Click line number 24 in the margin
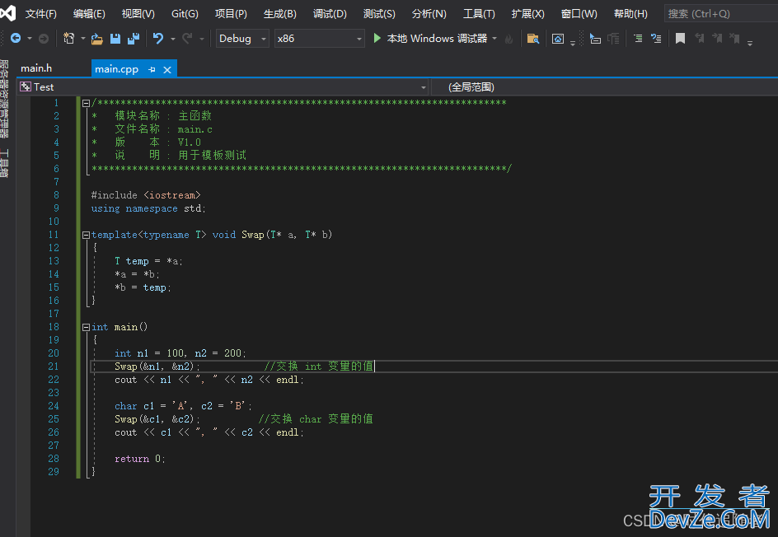This screenshot has width=778, height=537. click(54, 406)
